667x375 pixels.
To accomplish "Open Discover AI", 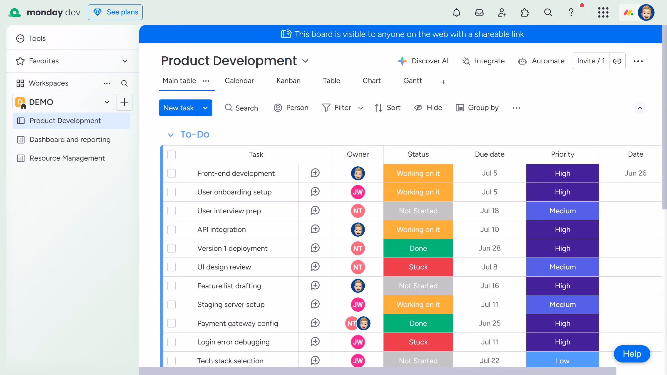I will click(423, 61).
